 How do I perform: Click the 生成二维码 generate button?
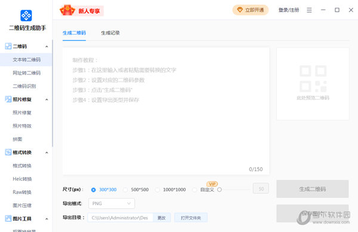click(x=312, y=189)
